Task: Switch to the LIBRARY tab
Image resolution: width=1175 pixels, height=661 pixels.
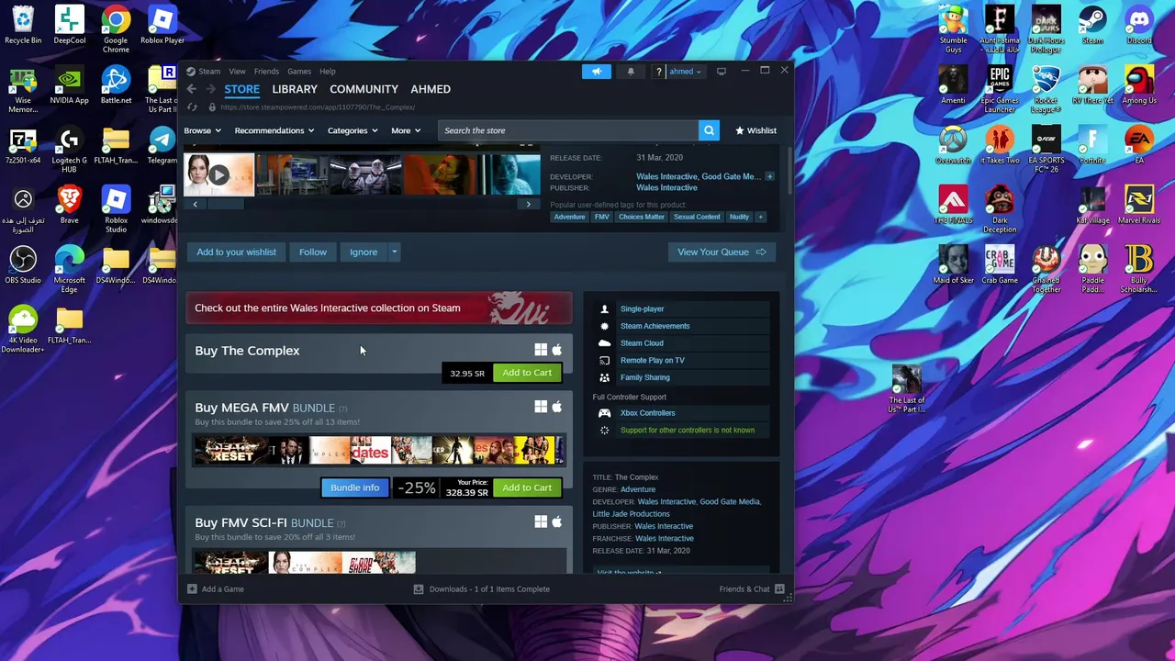Action: point(295,89)
